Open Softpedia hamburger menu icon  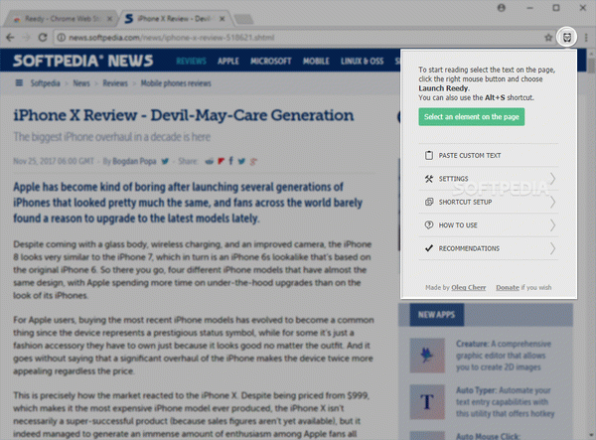click(19, 82)
